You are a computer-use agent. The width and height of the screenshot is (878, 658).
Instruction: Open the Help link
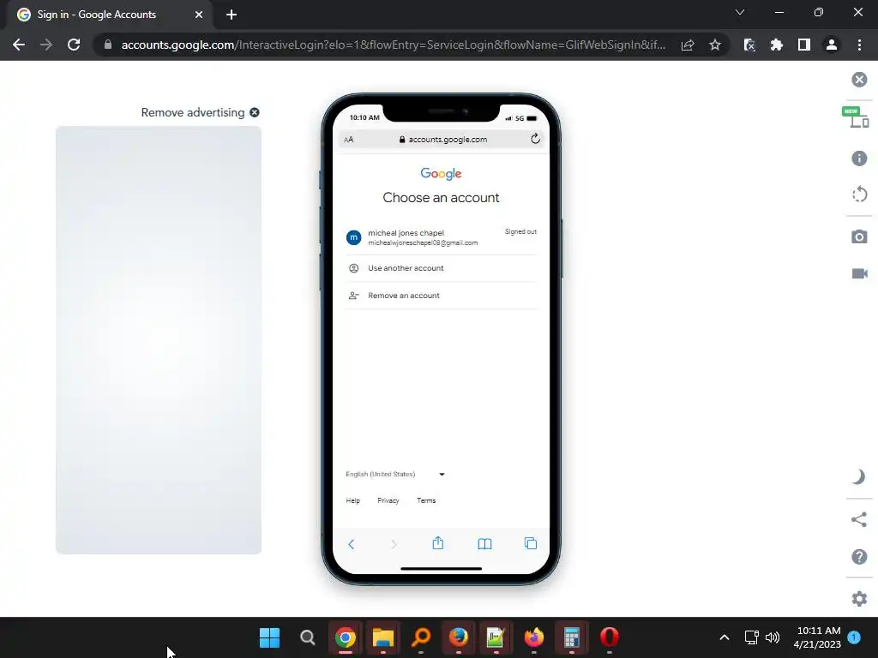pos(352,500)
